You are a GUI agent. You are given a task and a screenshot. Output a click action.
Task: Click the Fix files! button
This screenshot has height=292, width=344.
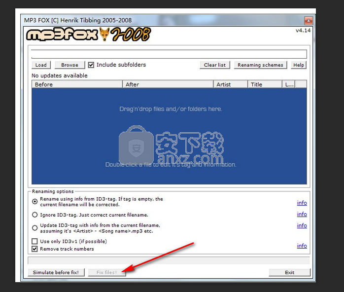pos(107,272)
